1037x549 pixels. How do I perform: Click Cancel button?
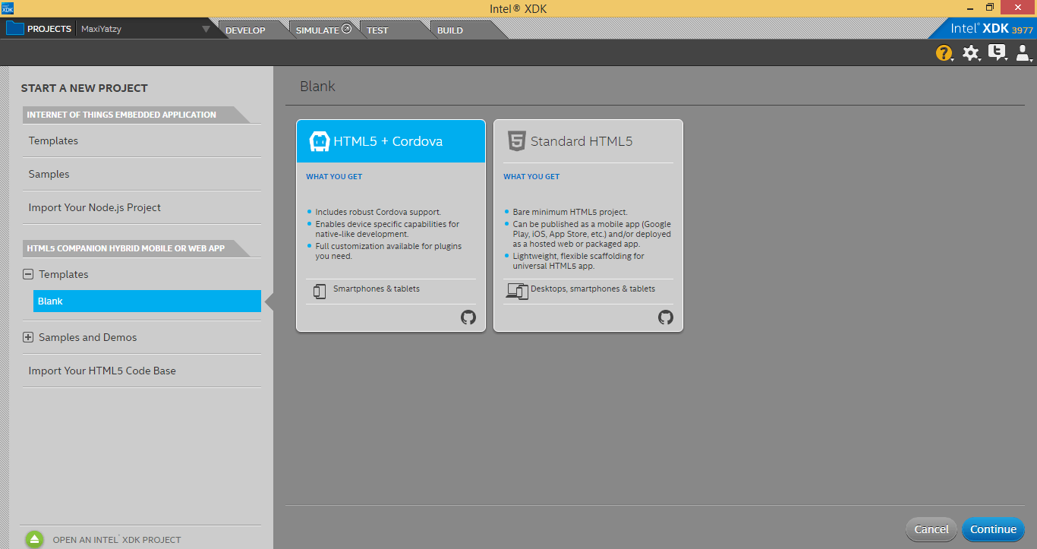tap(931, 529)
